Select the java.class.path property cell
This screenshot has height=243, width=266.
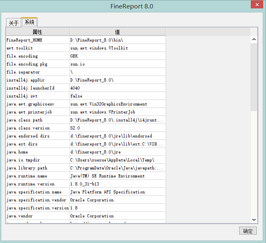(38, 120)
